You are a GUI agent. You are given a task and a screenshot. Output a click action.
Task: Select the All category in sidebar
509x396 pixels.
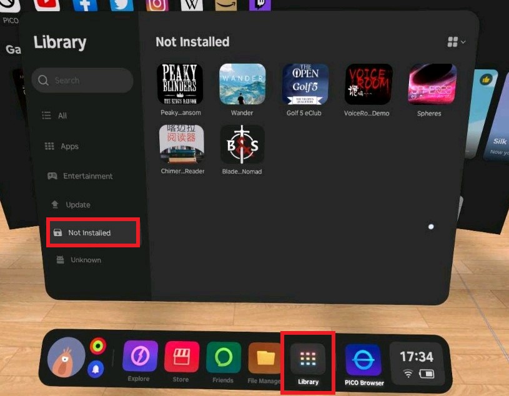62,116
